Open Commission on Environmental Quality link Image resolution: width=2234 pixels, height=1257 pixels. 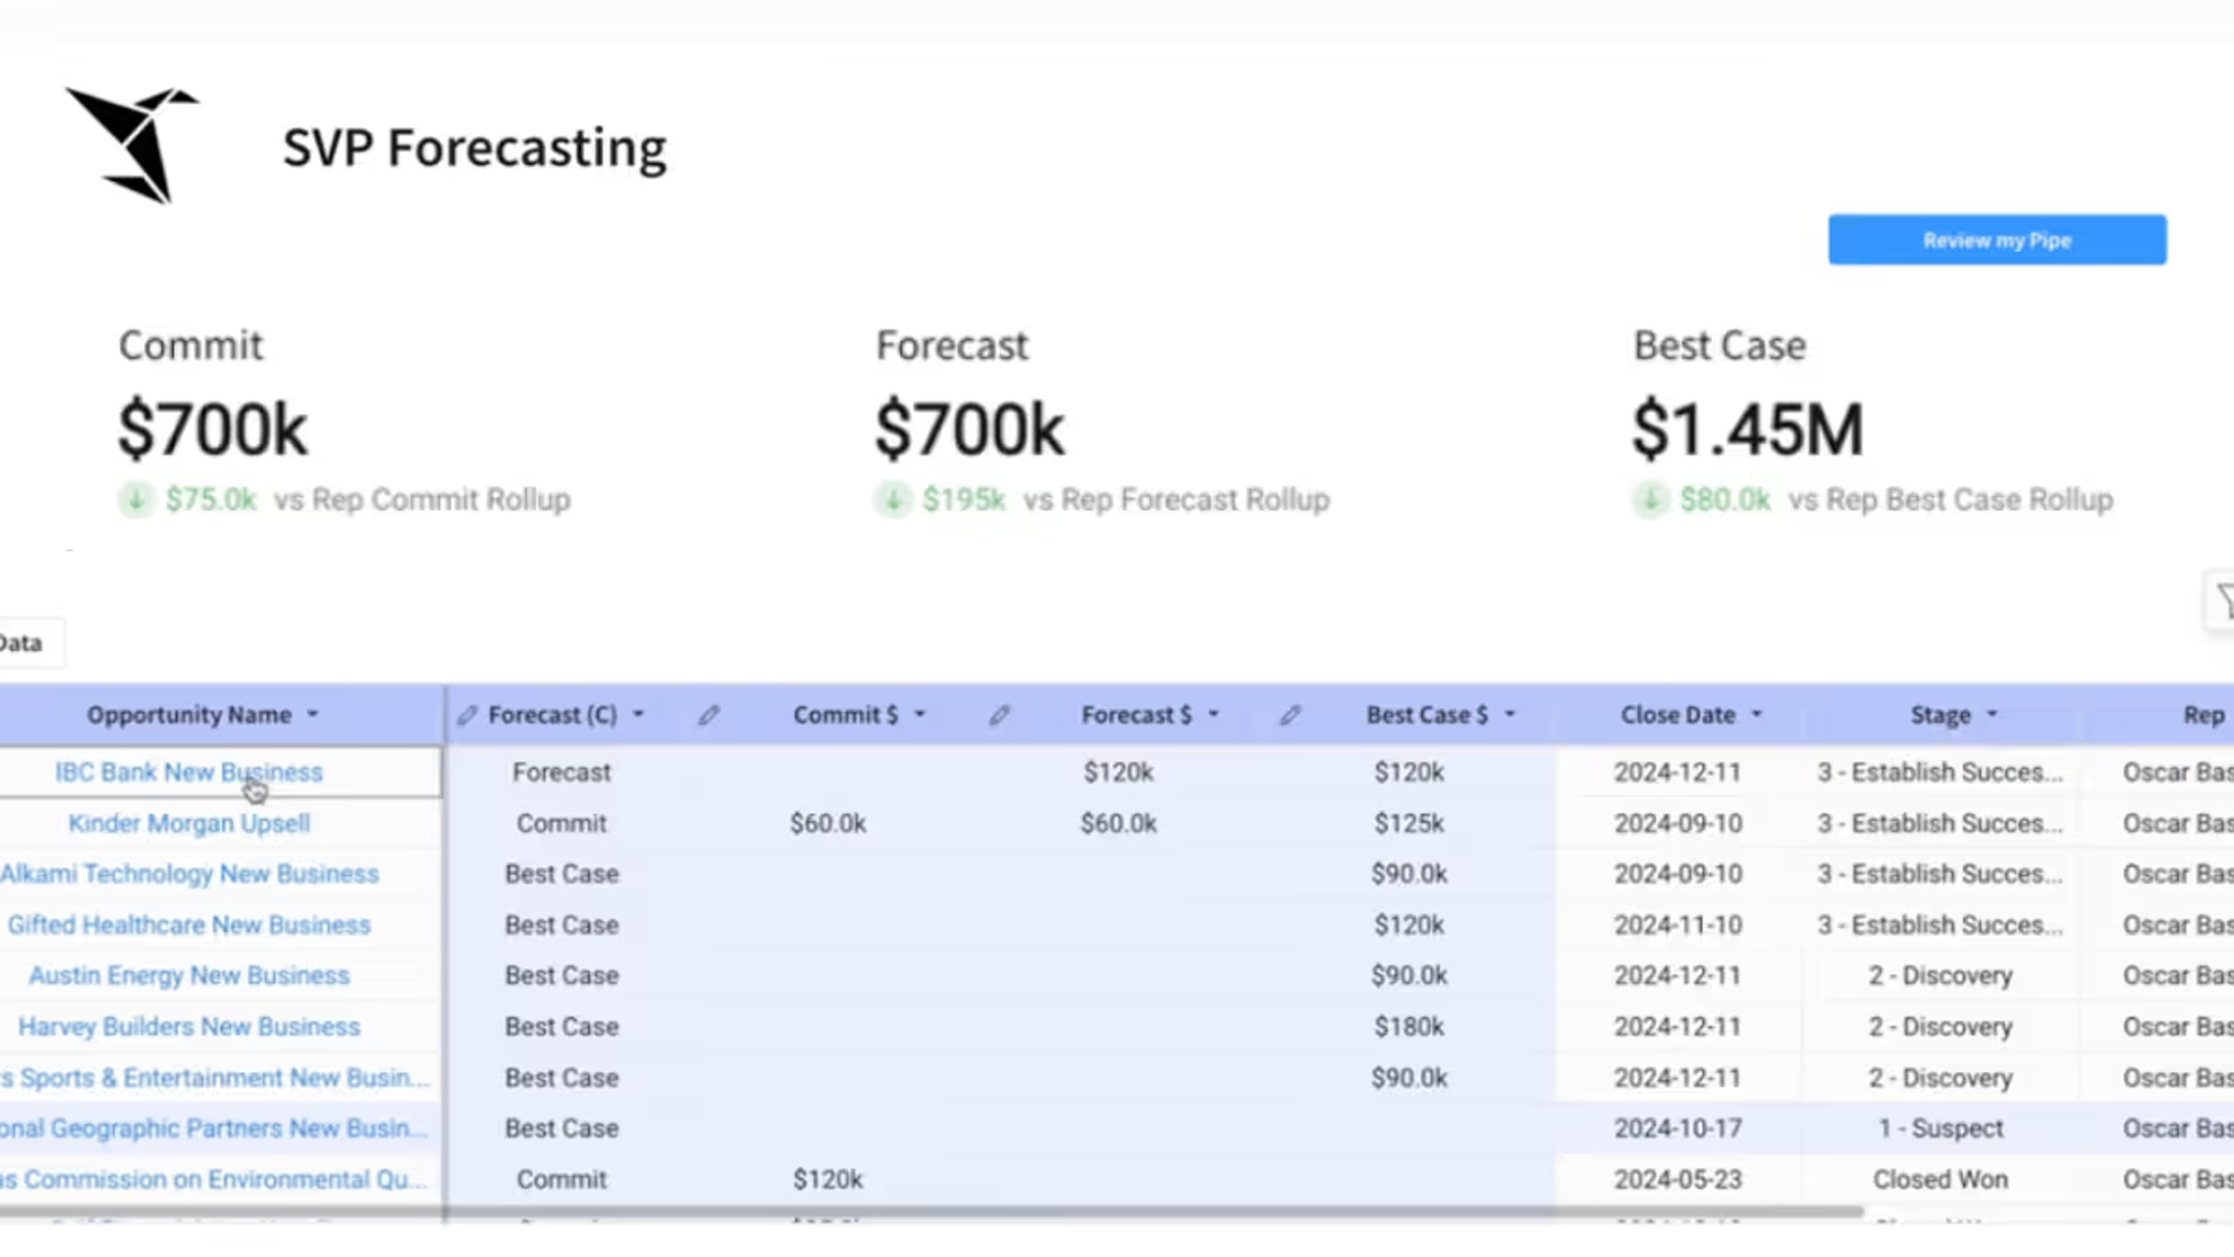(x=214, y=1180)
